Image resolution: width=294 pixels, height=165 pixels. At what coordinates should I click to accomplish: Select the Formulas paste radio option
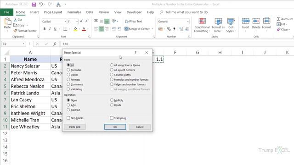[x=68, y=70]
